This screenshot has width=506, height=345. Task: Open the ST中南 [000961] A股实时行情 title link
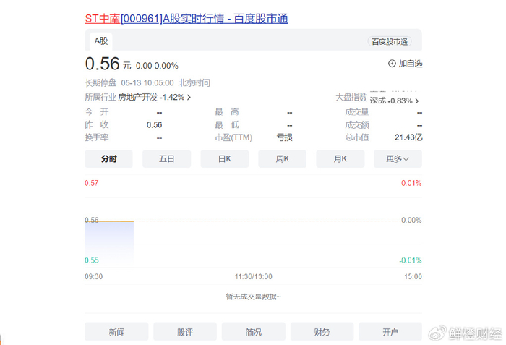(186, 19)
